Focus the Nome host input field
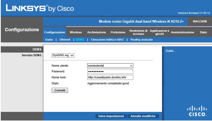Image resolution: width=212 pixels, height=121 pixels. pos(110,78)
